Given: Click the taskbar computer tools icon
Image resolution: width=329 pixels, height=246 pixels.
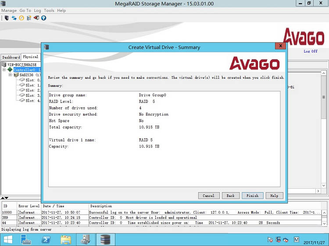Looking at the screenshot, I should 86,240.
